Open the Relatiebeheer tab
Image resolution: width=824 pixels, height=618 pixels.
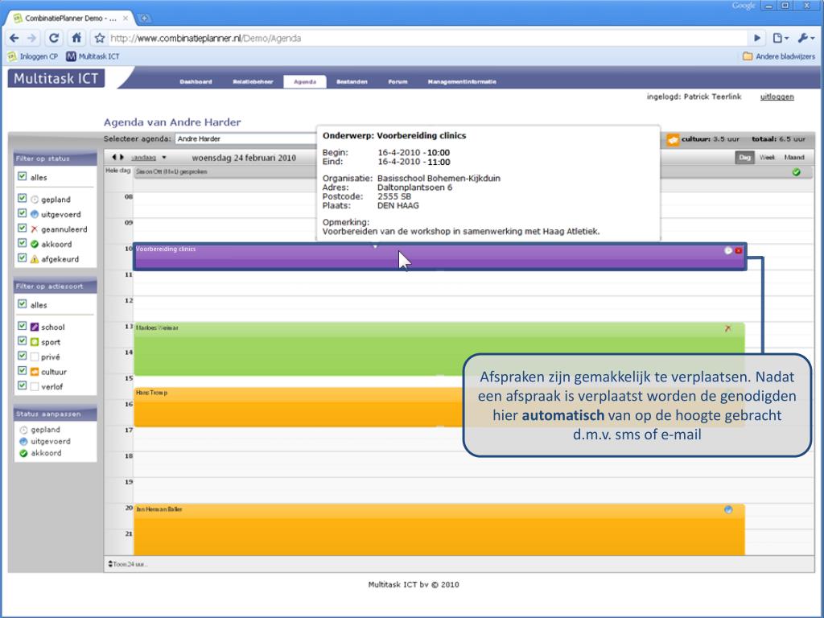point(253,82)
